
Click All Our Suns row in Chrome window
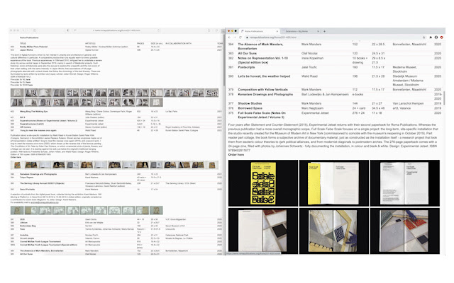(x=334, y=54)
